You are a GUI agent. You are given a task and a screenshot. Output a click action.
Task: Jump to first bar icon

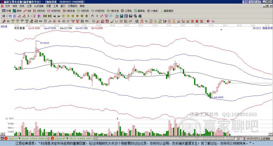pyautogui.click(x=45, y=16)
